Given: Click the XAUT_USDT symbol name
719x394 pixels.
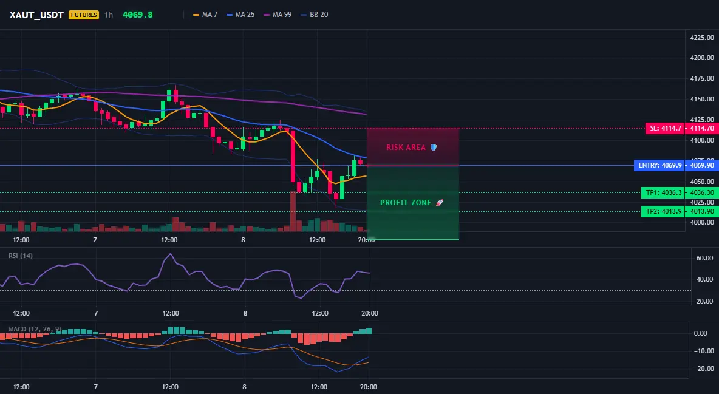Looking at the screenshot, I should (x=36, y=15).
